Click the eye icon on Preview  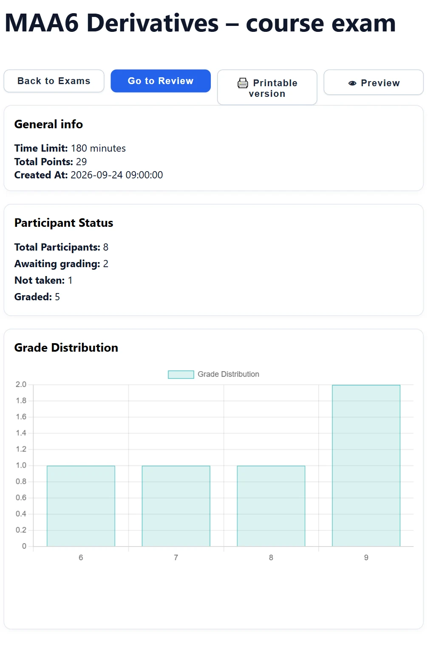coord(352,83)
